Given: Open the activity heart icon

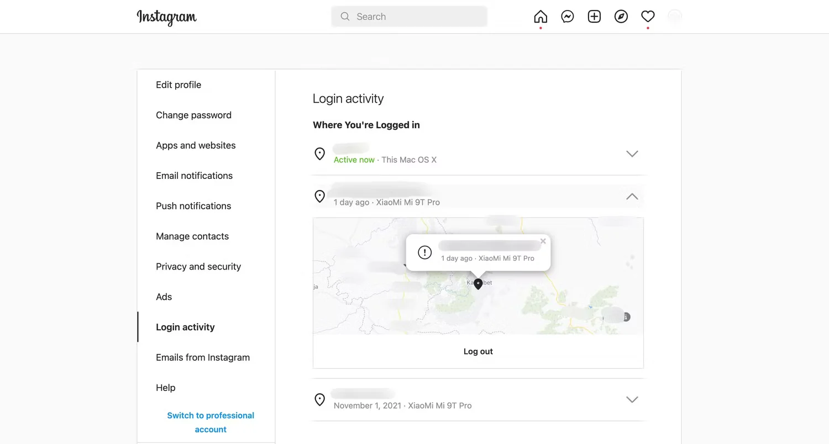Looking at the screenshot, I should pyautogui.click(x=648, y=17).
